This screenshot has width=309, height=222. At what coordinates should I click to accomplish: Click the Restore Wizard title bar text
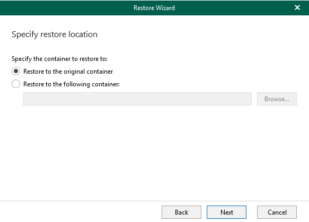tap(154, 7)
